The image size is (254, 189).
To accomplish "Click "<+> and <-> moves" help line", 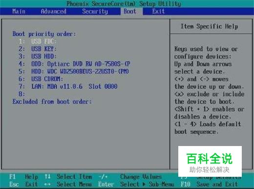I will click(201, 79).
